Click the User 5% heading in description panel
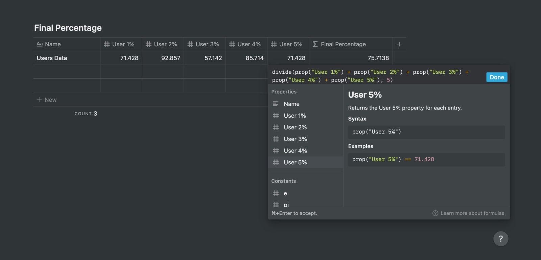541x260 pixels. (365, 95)
